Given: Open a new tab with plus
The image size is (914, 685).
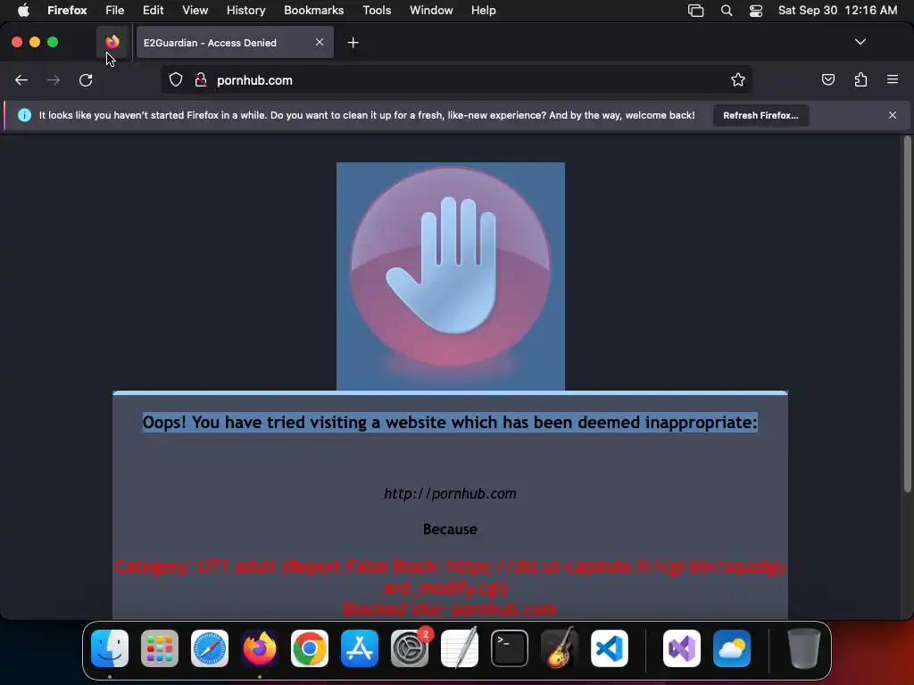Looking at the screenshot, I should point(353,43).
